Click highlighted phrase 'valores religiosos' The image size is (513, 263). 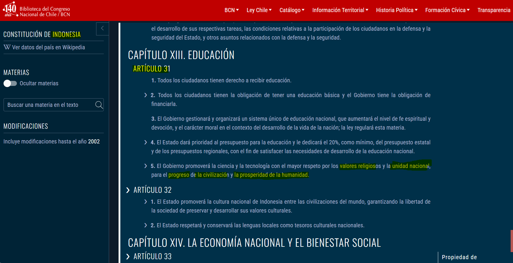pos(360,166)
